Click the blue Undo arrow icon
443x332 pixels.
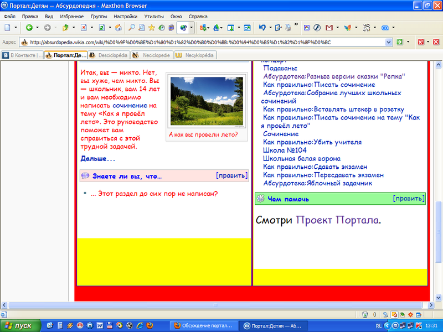262,27
